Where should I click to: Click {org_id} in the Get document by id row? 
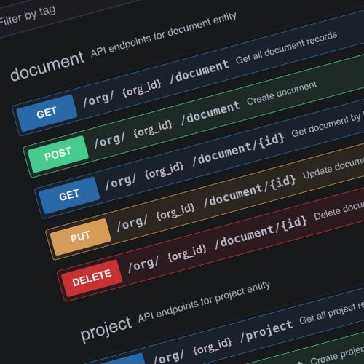point(164,171)
